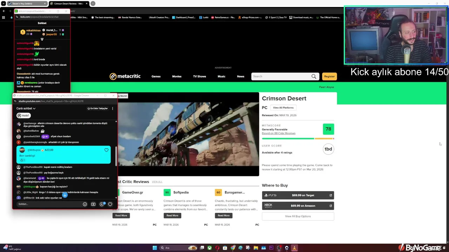Click the tbd user score circle
The width and height of the screenshot is (449, 252).
coord(328,149)
